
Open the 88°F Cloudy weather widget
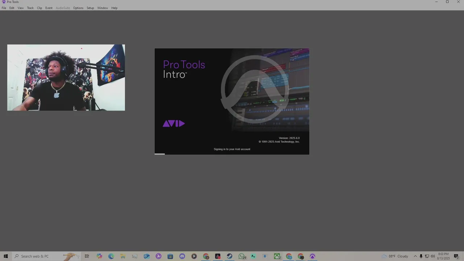395,256
